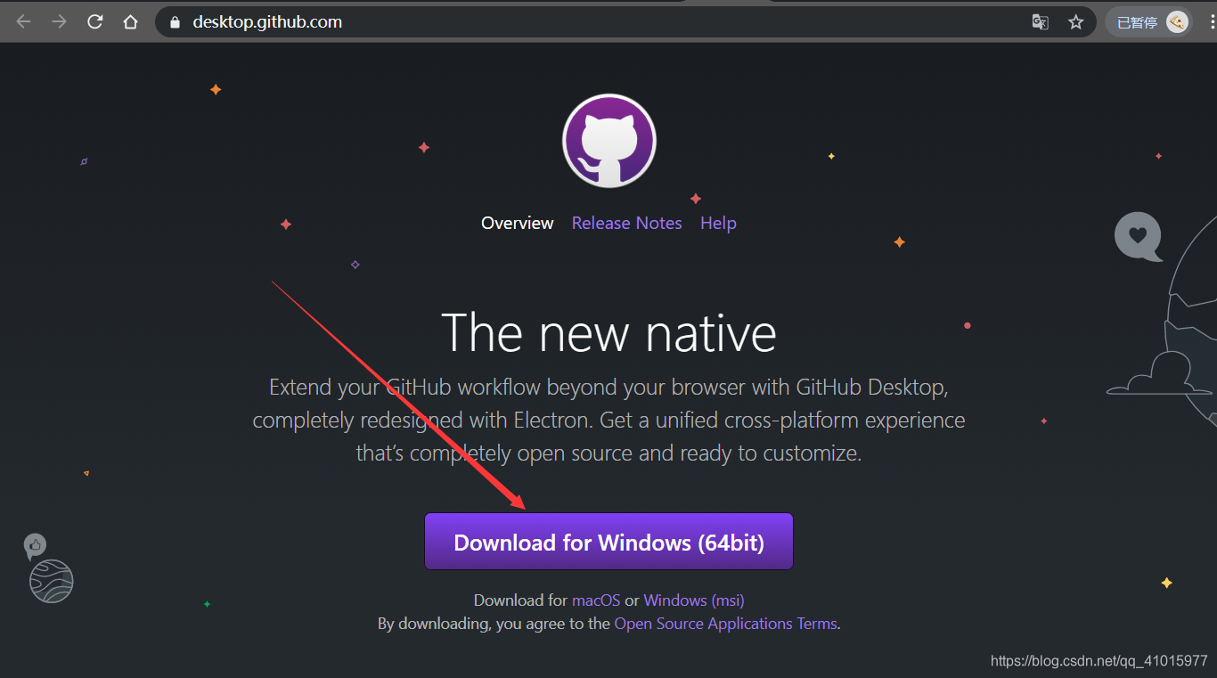Select the Overview tab
Image resolution: width=1217 pixels, height=678 pixels.
tap(518, 223)
